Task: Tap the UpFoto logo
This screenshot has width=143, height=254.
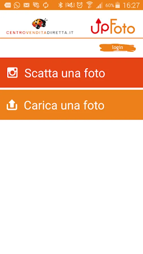Action: 113,26
